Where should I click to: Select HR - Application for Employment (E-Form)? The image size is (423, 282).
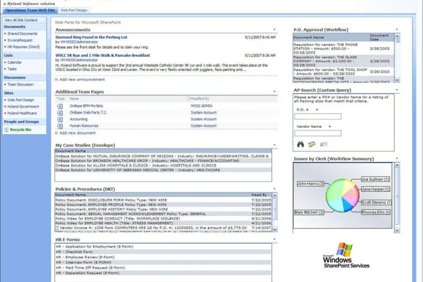click(x=163, y=246)
